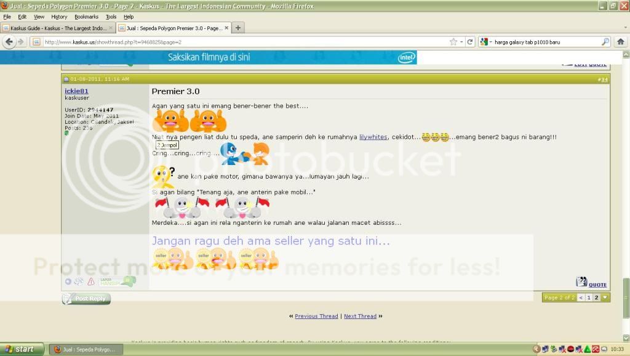Reload the page with the refresh icon
This screenshot has height=356, width=630.
pyautogui.click(x=469, y=42)
